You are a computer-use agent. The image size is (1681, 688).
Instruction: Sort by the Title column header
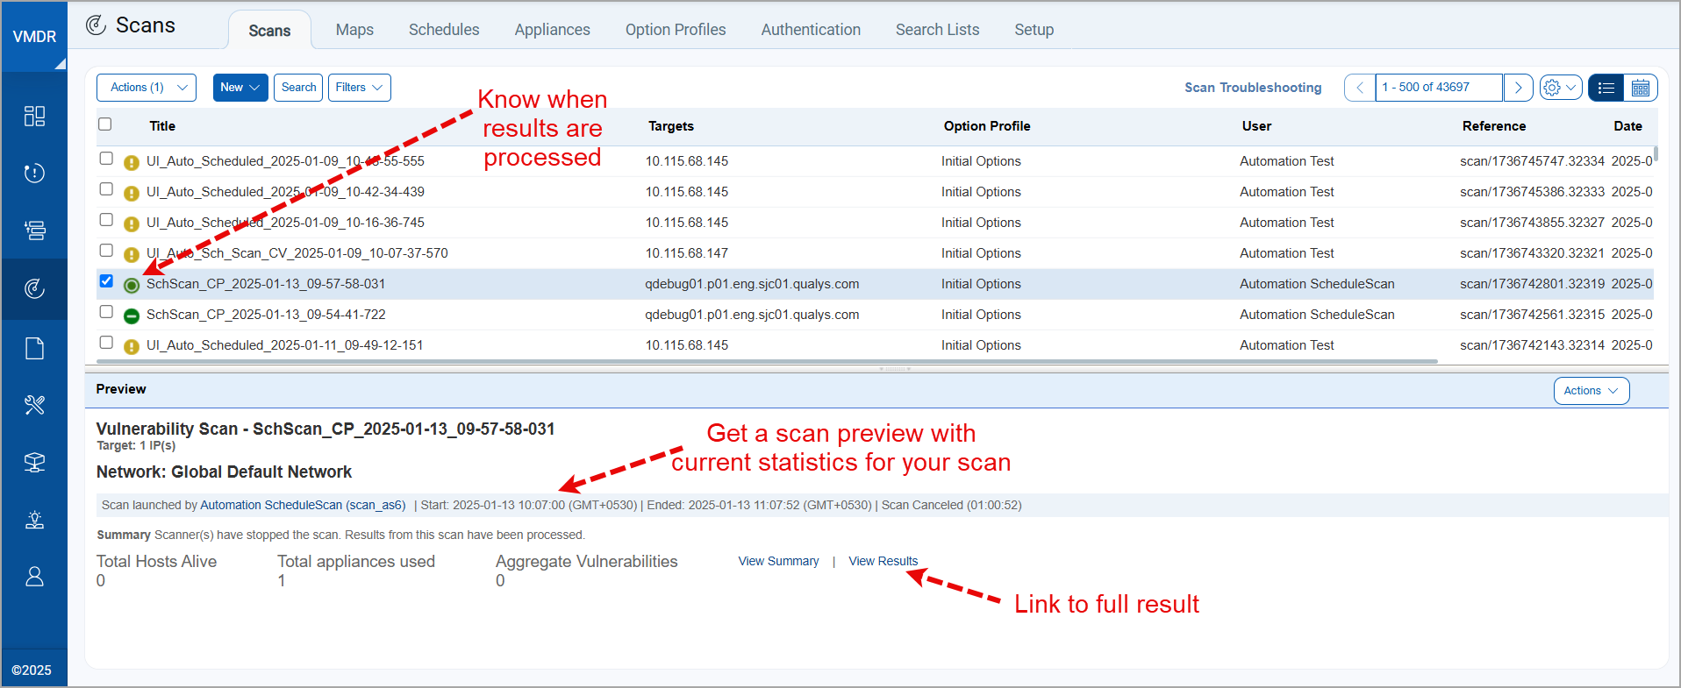(162, 126)
